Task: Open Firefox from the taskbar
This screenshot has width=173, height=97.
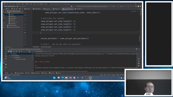Action: click(70, 78)
